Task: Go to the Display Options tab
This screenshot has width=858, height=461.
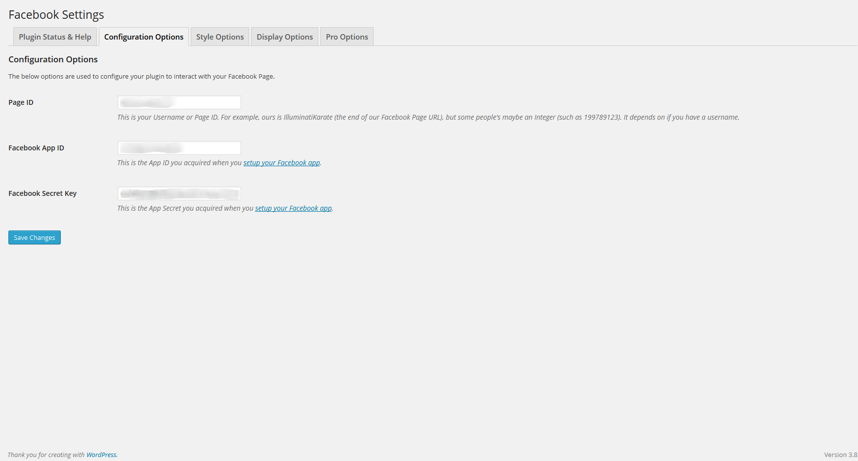Action: pyautogui.click(x=285, y=37)
